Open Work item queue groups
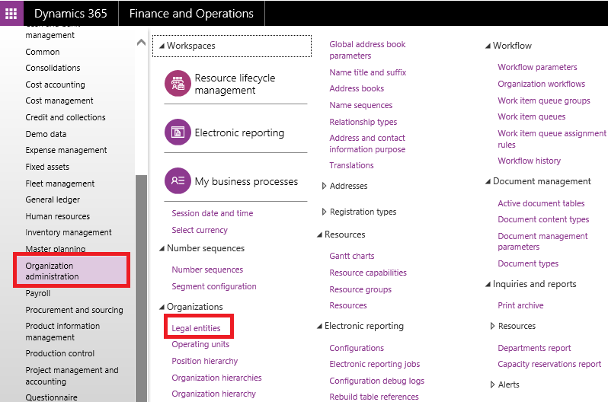The image size is (608, 402). 544,100
